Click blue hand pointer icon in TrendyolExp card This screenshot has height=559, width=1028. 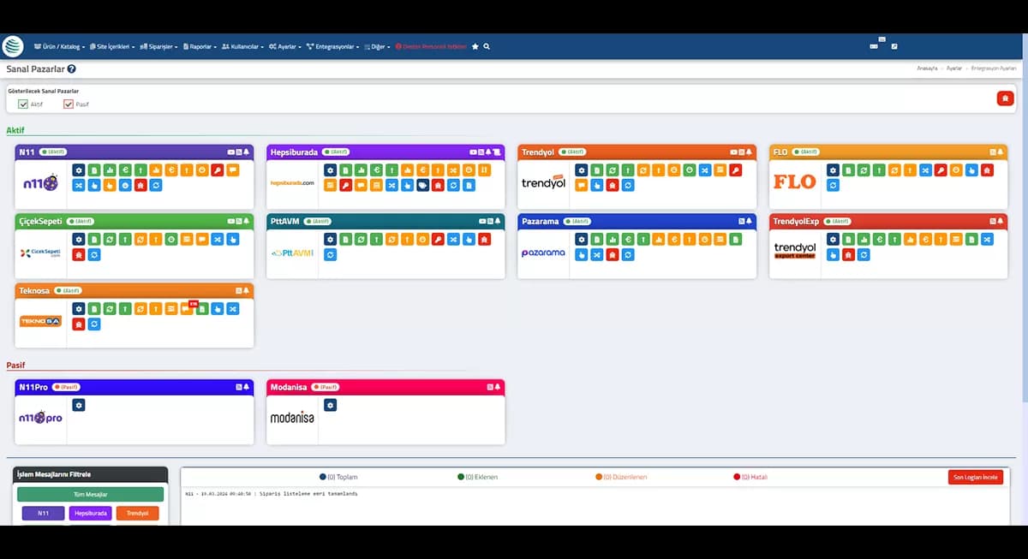coord(832,254)
